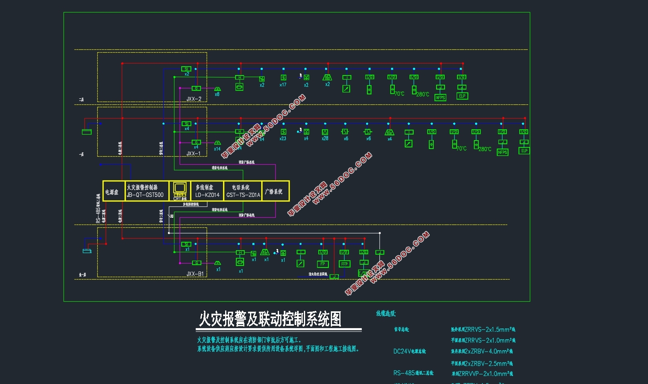
Task: Click the 线缆选型 cable selection heading
Action: point(386,314)
